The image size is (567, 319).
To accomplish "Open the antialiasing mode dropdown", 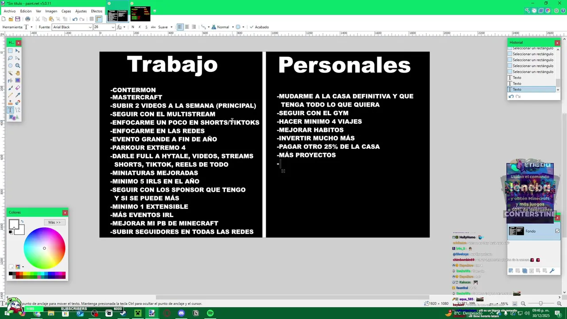I will (x=240, y=27).
